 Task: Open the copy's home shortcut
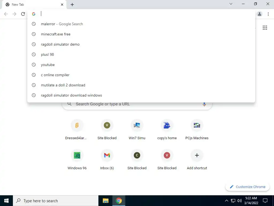167,130
